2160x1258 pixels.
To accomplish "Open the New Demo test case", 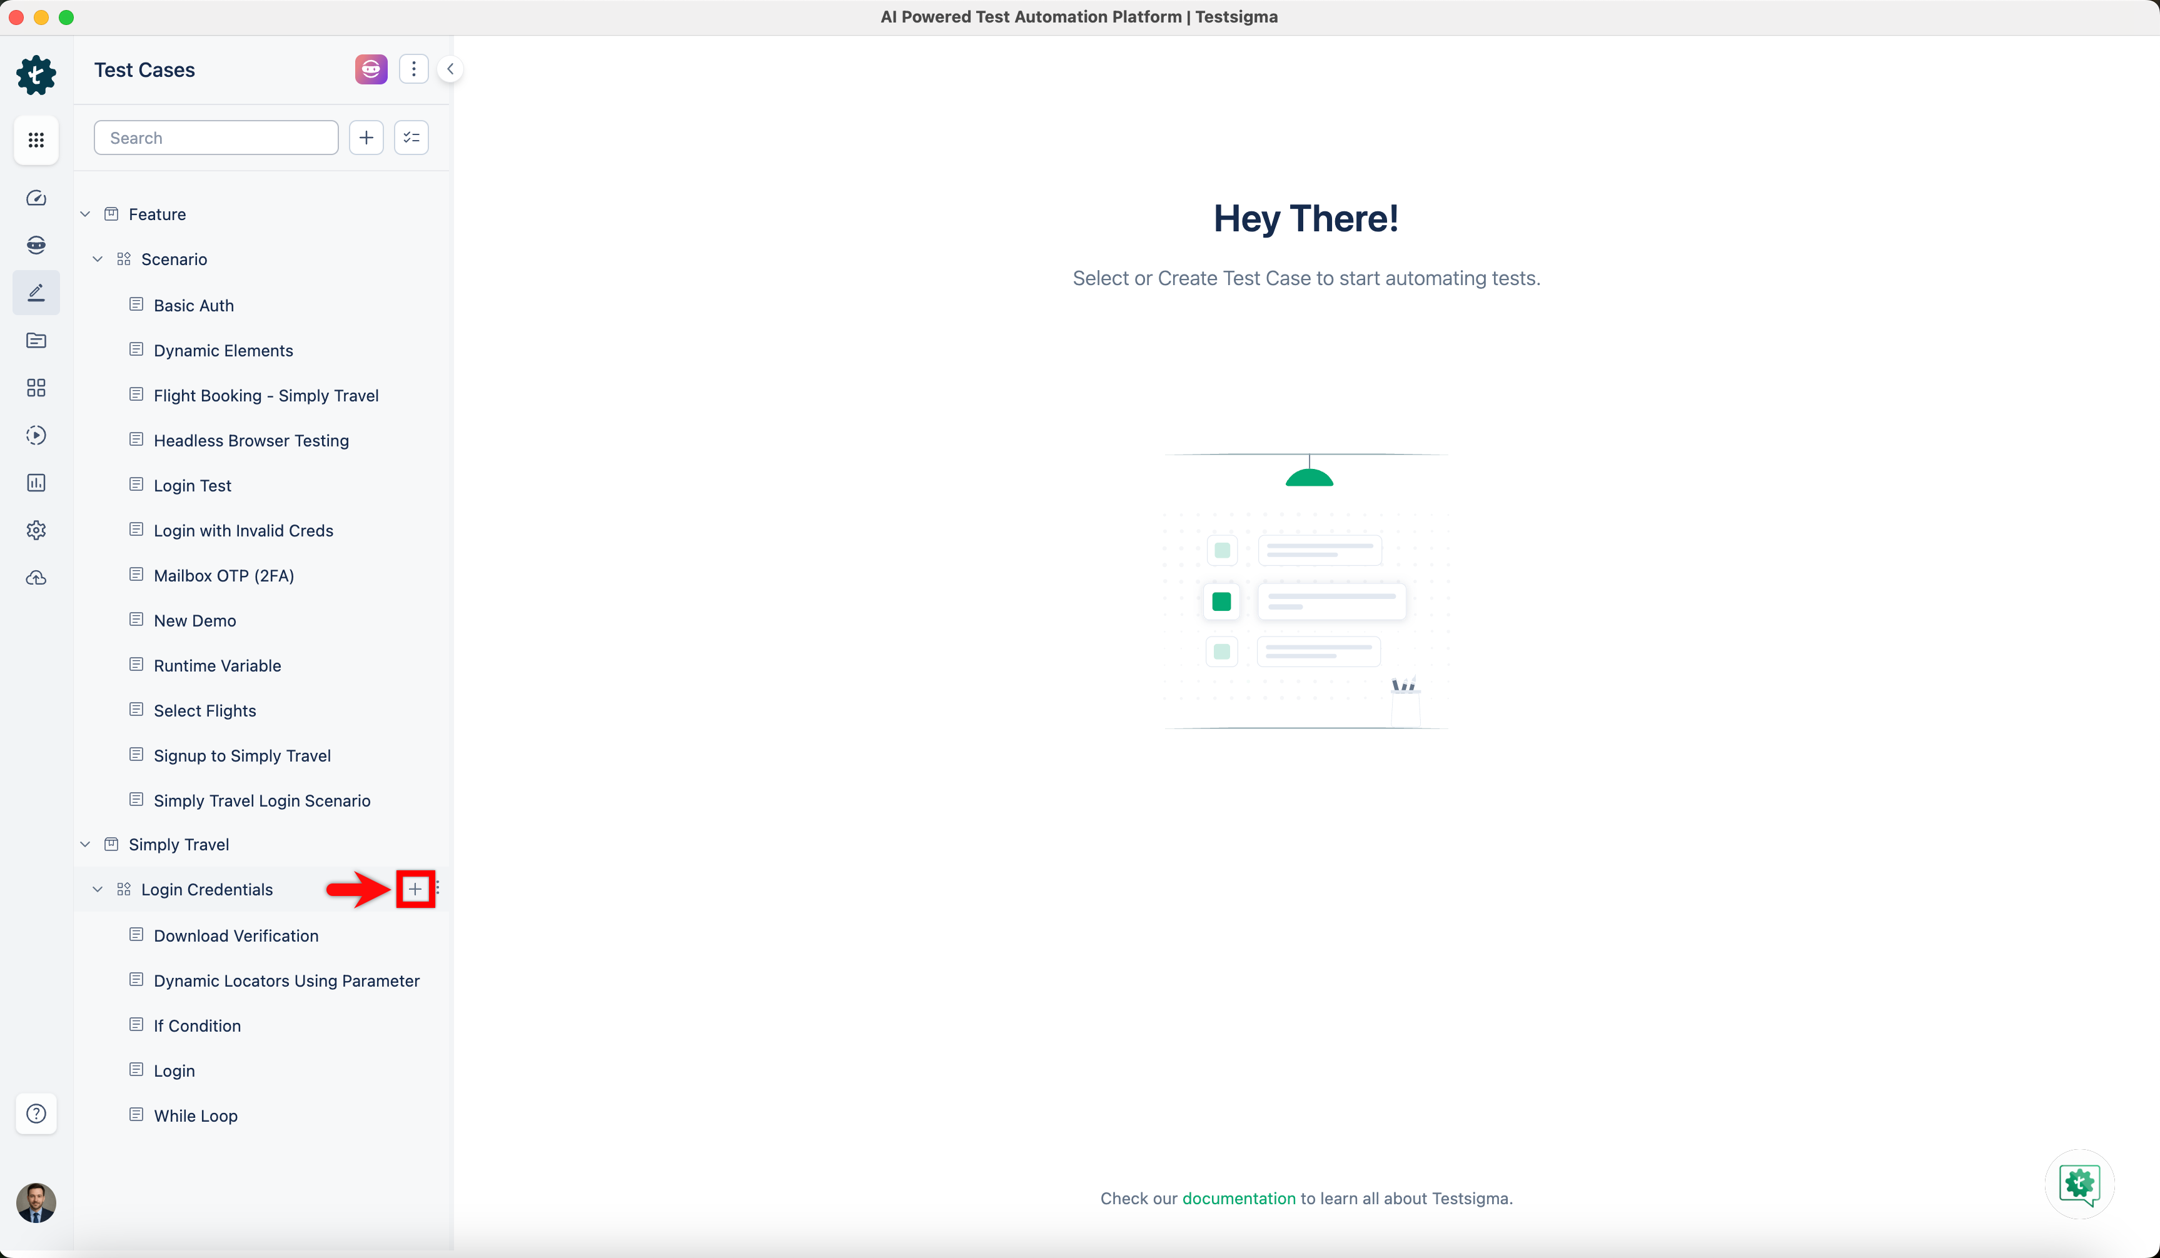I will tap(194, 620).
